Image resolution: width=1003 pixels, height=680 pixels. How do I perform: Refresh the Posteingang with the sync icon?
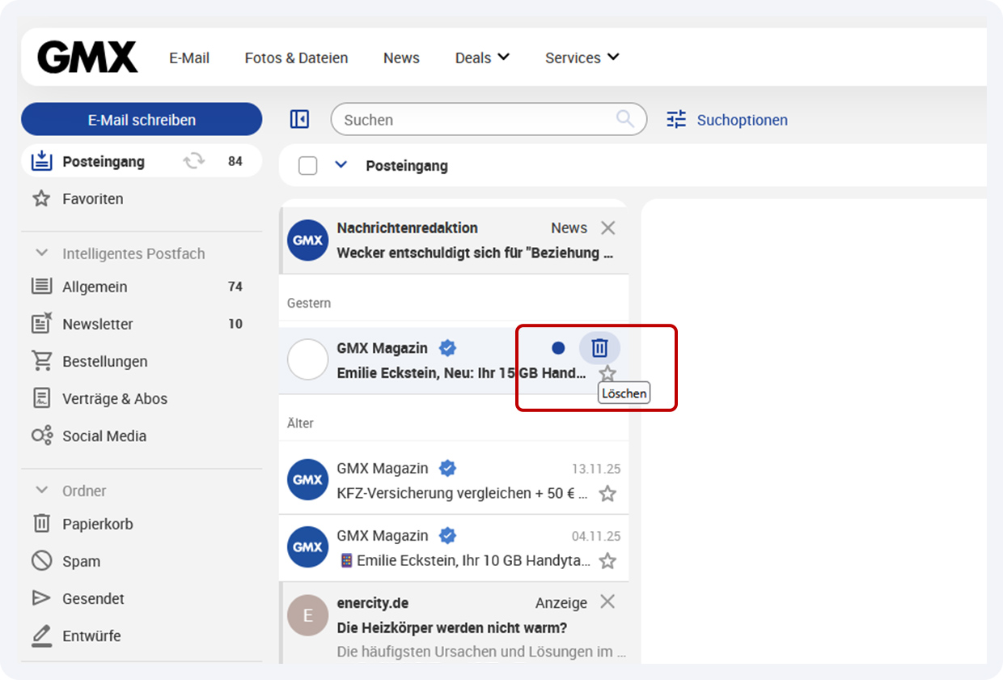(x=193, y=161)
